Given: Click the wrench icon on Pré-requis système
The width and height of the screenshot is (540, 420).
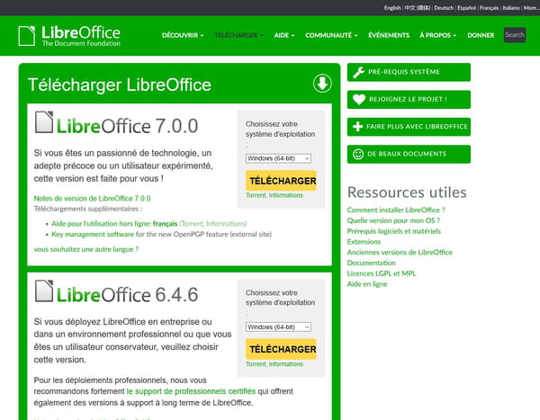Looking at the screenshot, I should (x=358, y=72).
